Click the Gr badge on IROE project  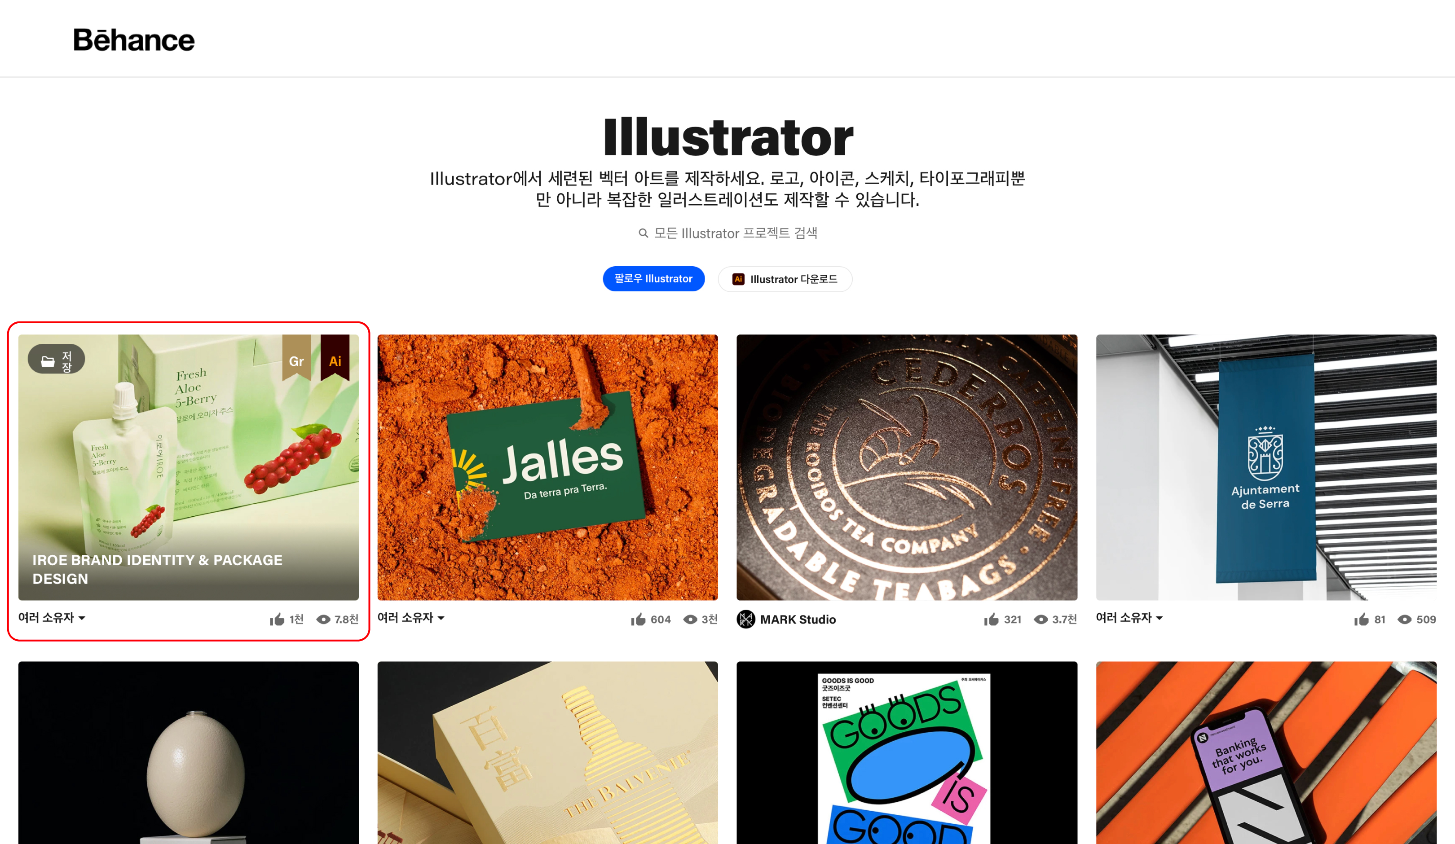pos(297,359)
